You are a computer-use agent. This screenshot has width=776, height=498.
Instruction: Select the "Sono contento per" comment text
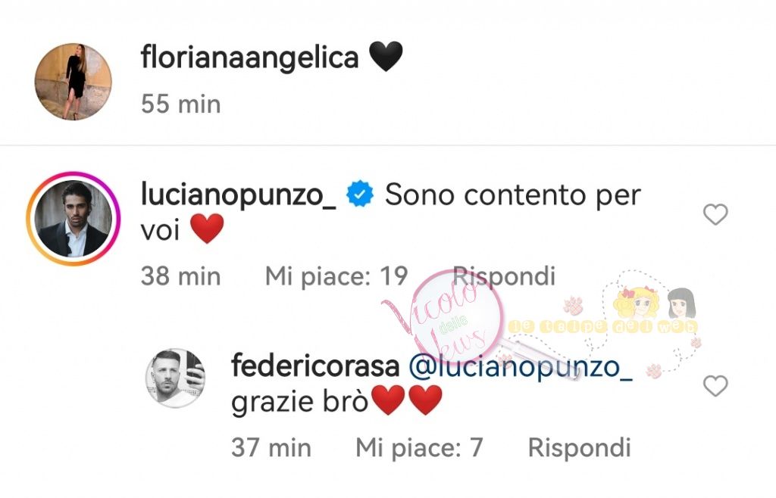point(513,195)
